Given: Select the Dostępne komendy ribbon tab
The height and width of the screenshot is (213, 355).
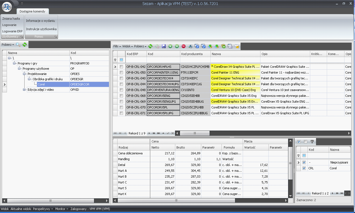Looking at the screenshot, I should [x=33, y=11].
